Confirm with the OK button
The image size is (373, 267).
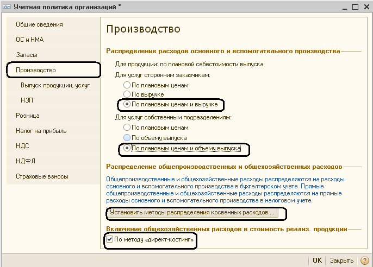coord(317,260)
